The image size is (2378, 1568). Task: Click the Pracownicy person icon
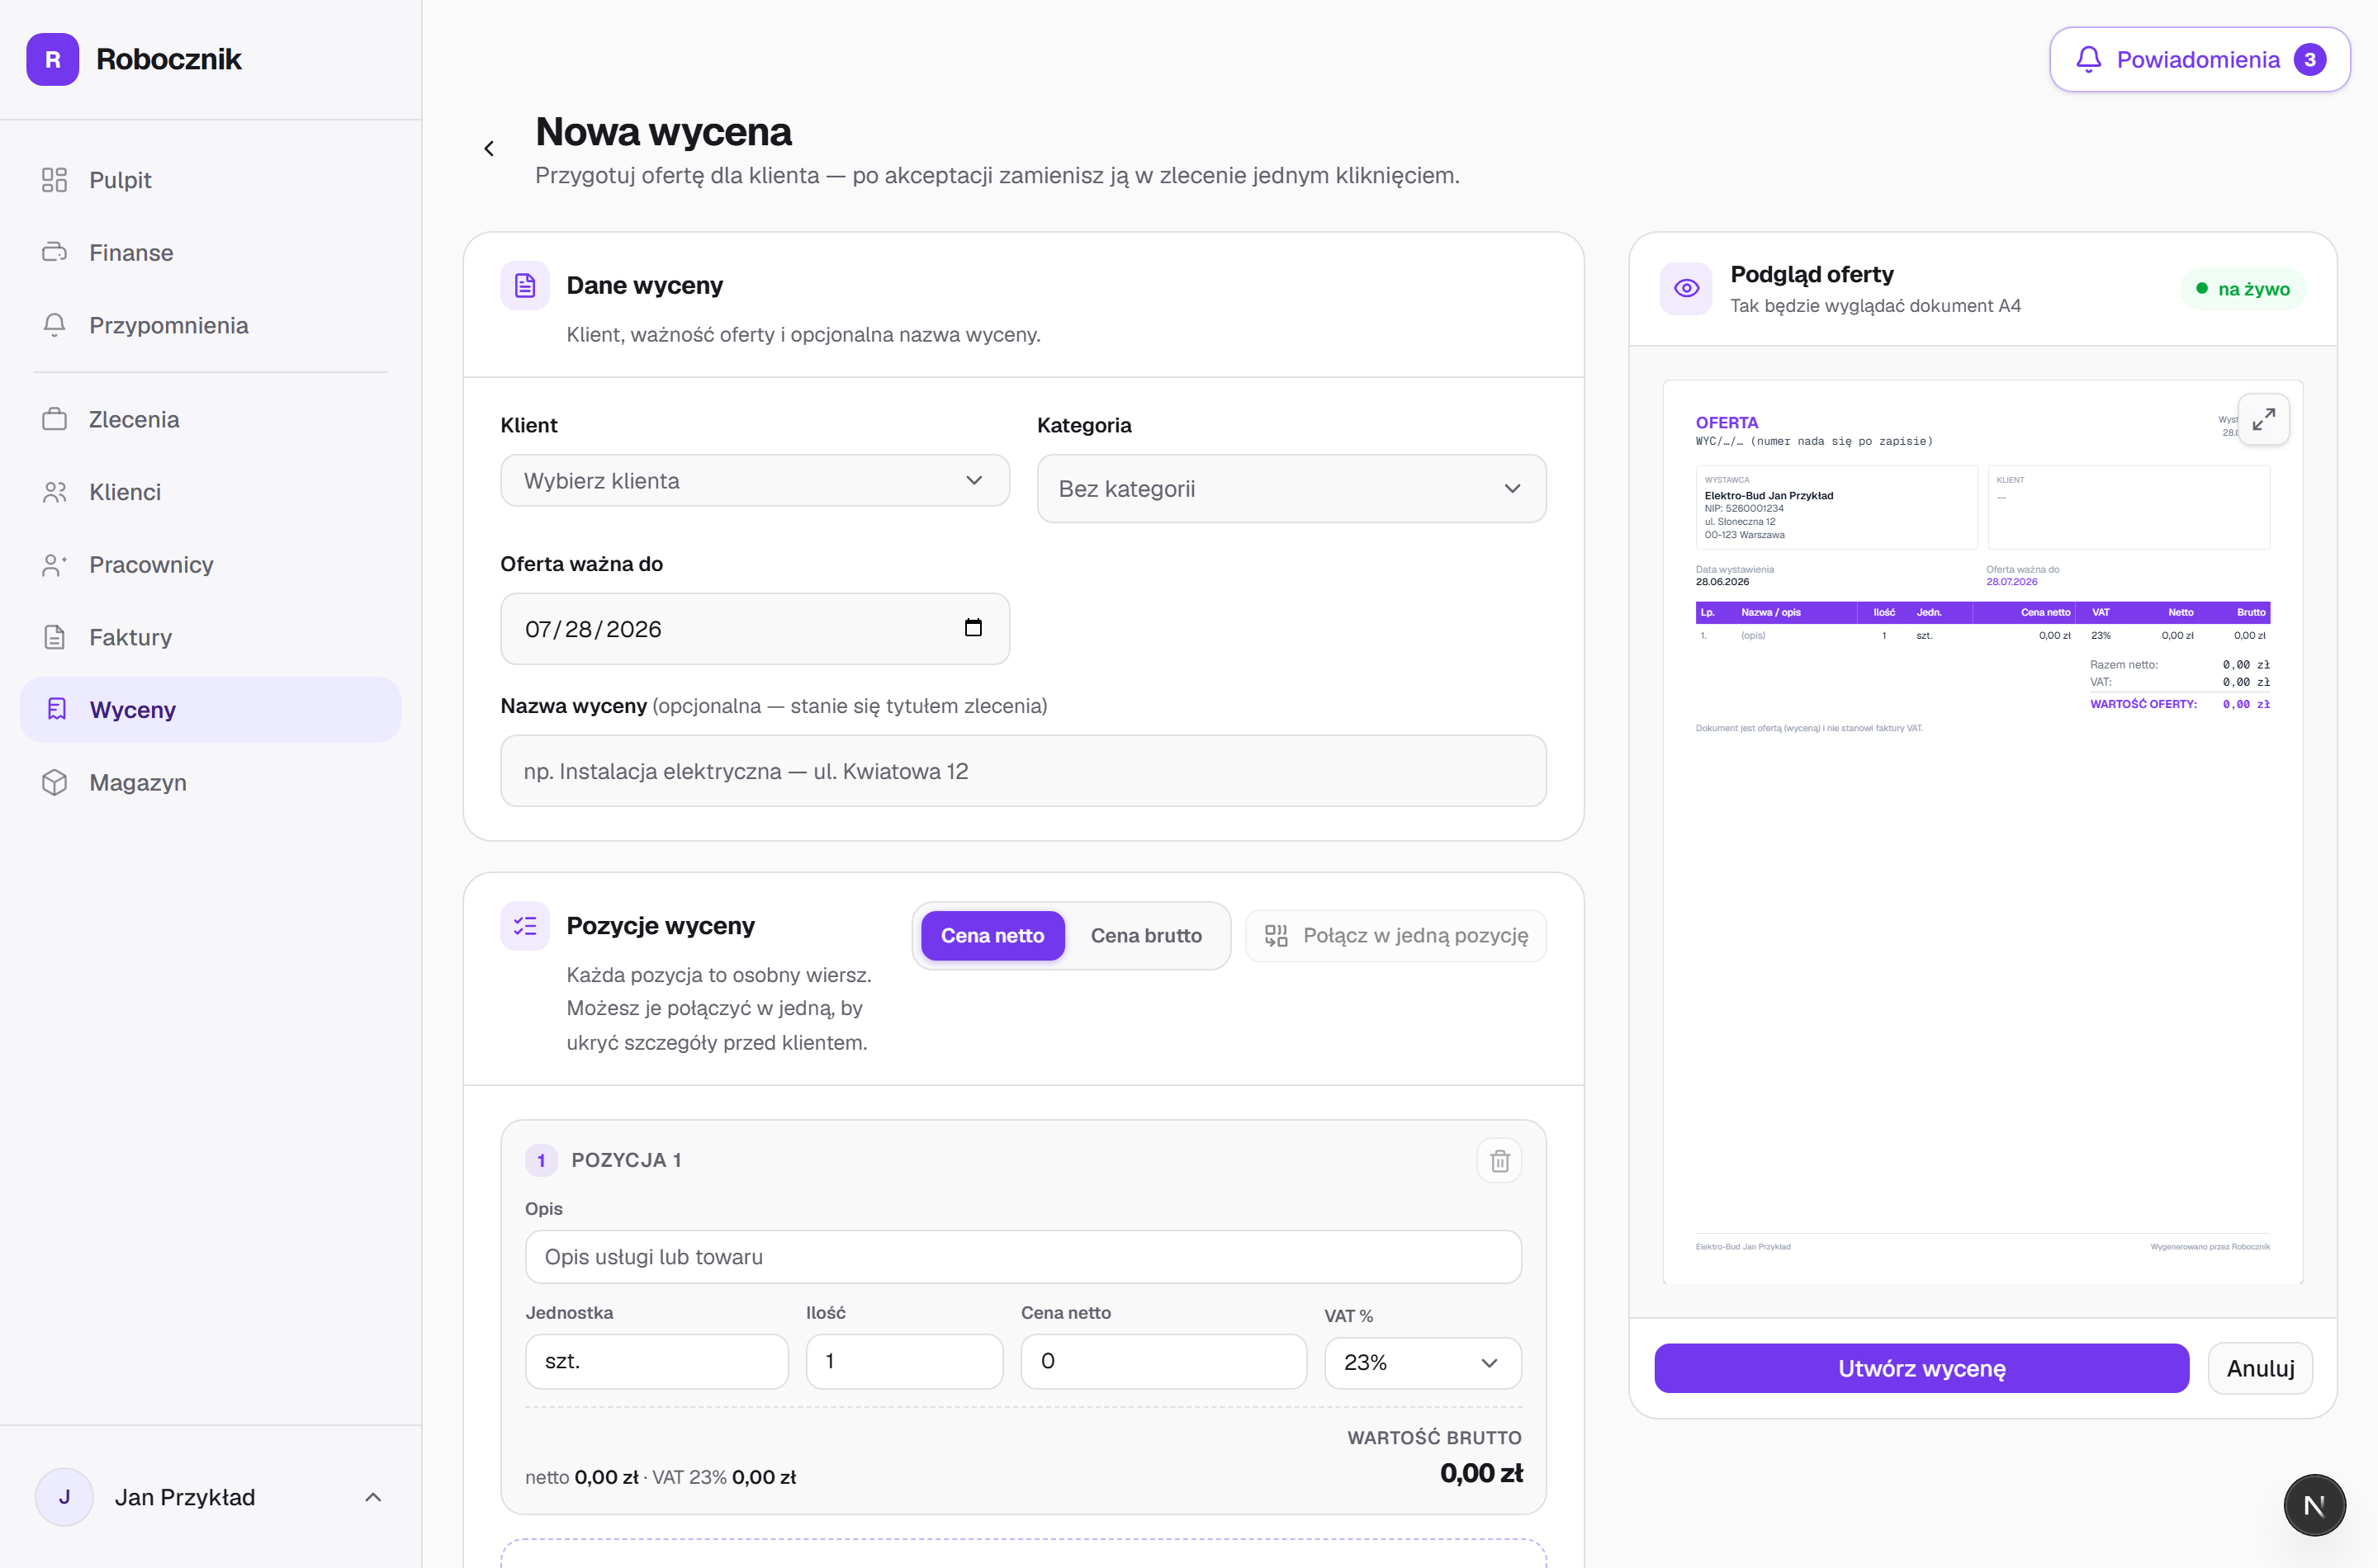coord(54,565)
